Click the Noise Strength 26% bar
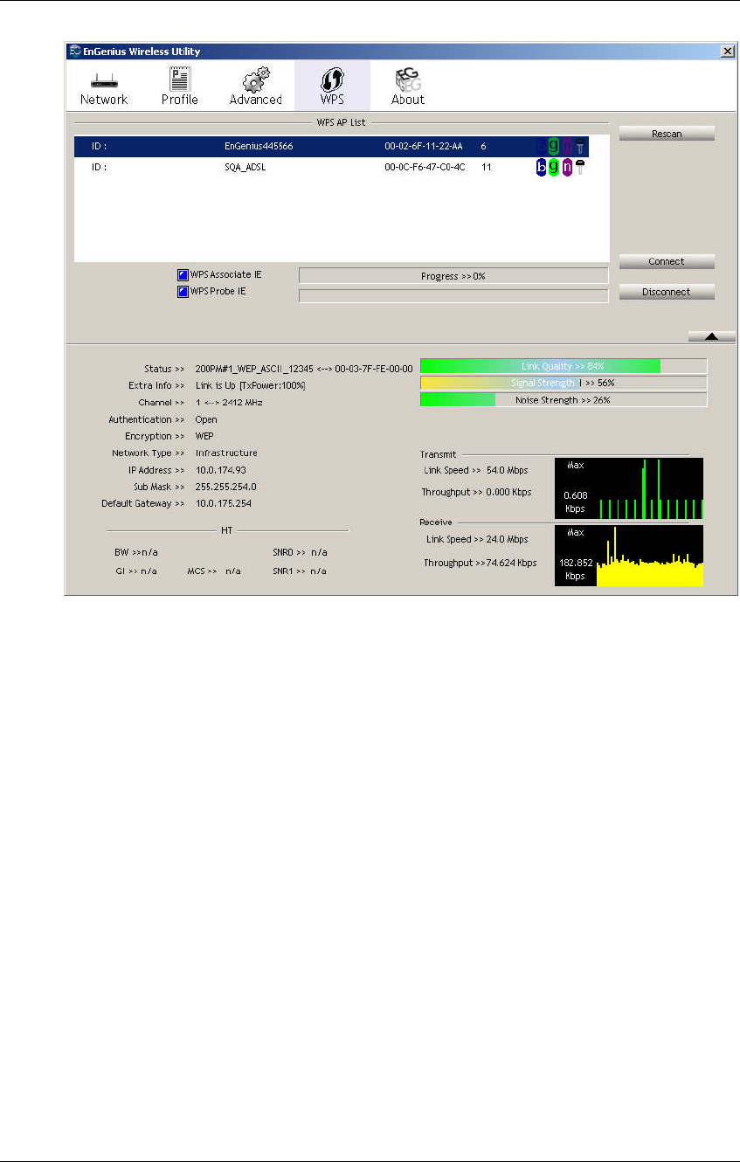Viewport: 740px width, 1162px height. (564, 399)
